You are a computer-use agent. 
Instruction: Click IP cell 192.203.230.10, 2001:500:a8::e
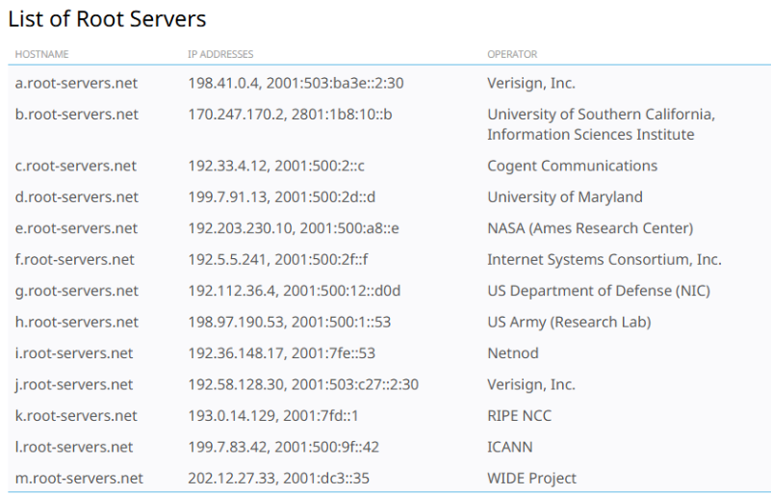[294, 228]
